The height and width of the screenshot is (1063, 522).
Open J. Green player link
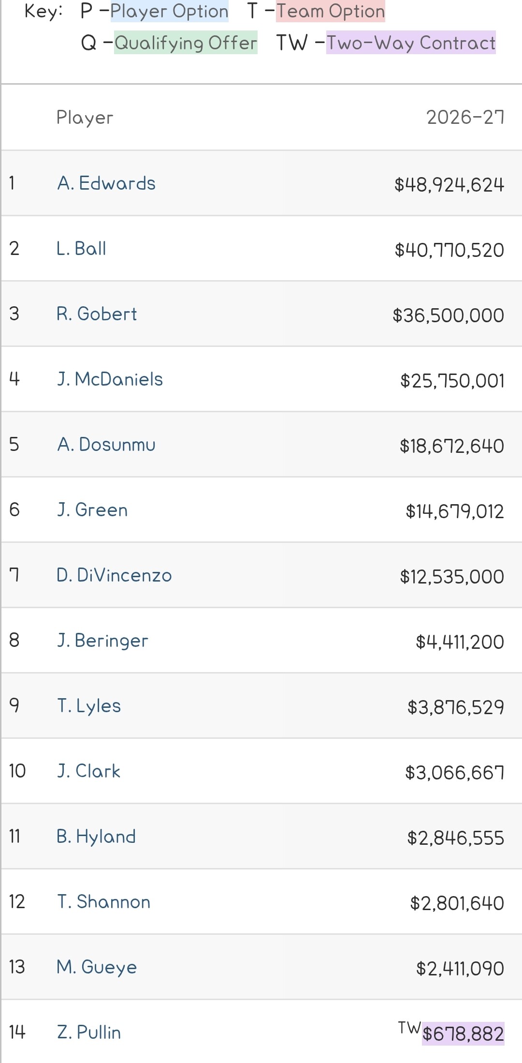point(92,510)
